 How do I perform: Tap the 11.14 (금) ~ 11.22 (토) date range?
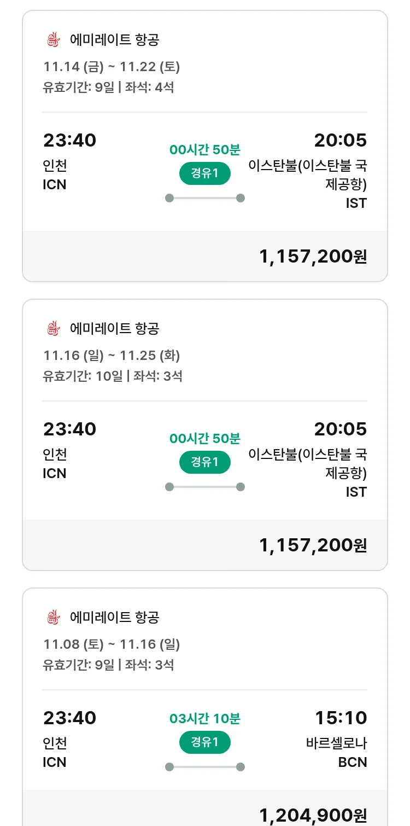click(x=112, y=67)
